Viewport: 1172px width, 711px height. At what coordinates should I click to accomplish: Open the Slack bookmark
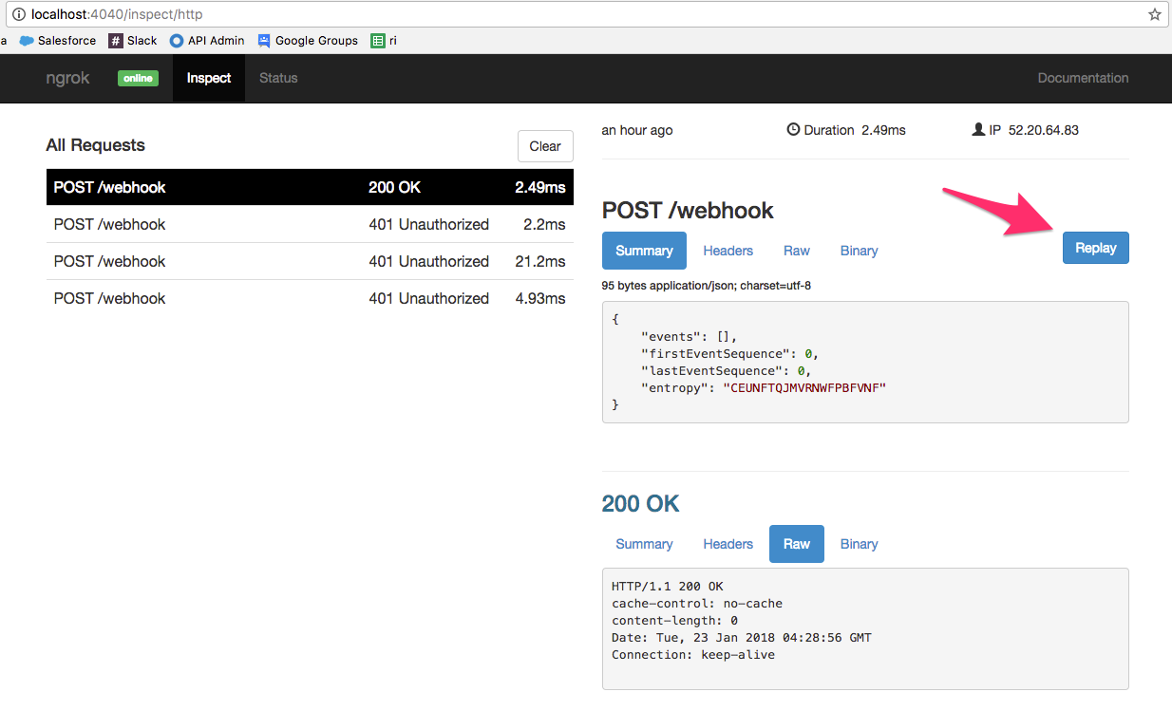tap(132, 40)
